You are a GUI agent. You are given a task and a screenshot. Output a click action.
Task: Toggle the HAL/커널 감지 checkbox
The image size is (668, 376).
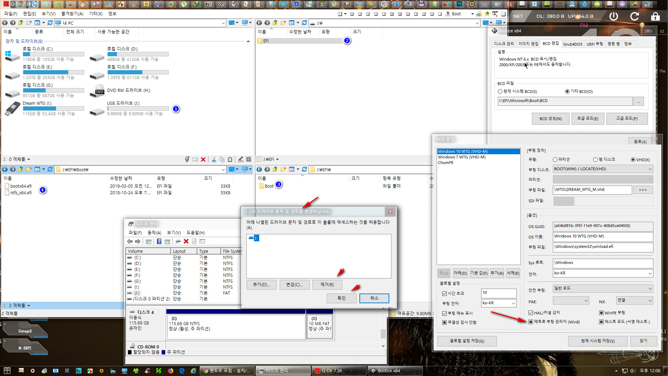click(531, 313)
